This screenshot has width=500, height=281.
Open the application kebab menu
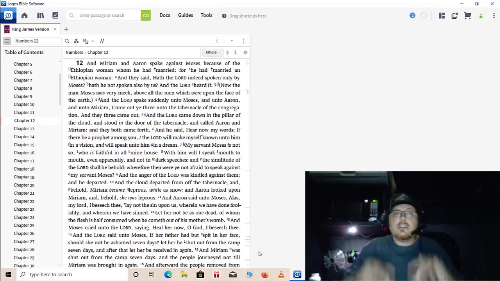pyautogui.click(x=494, y=16)
